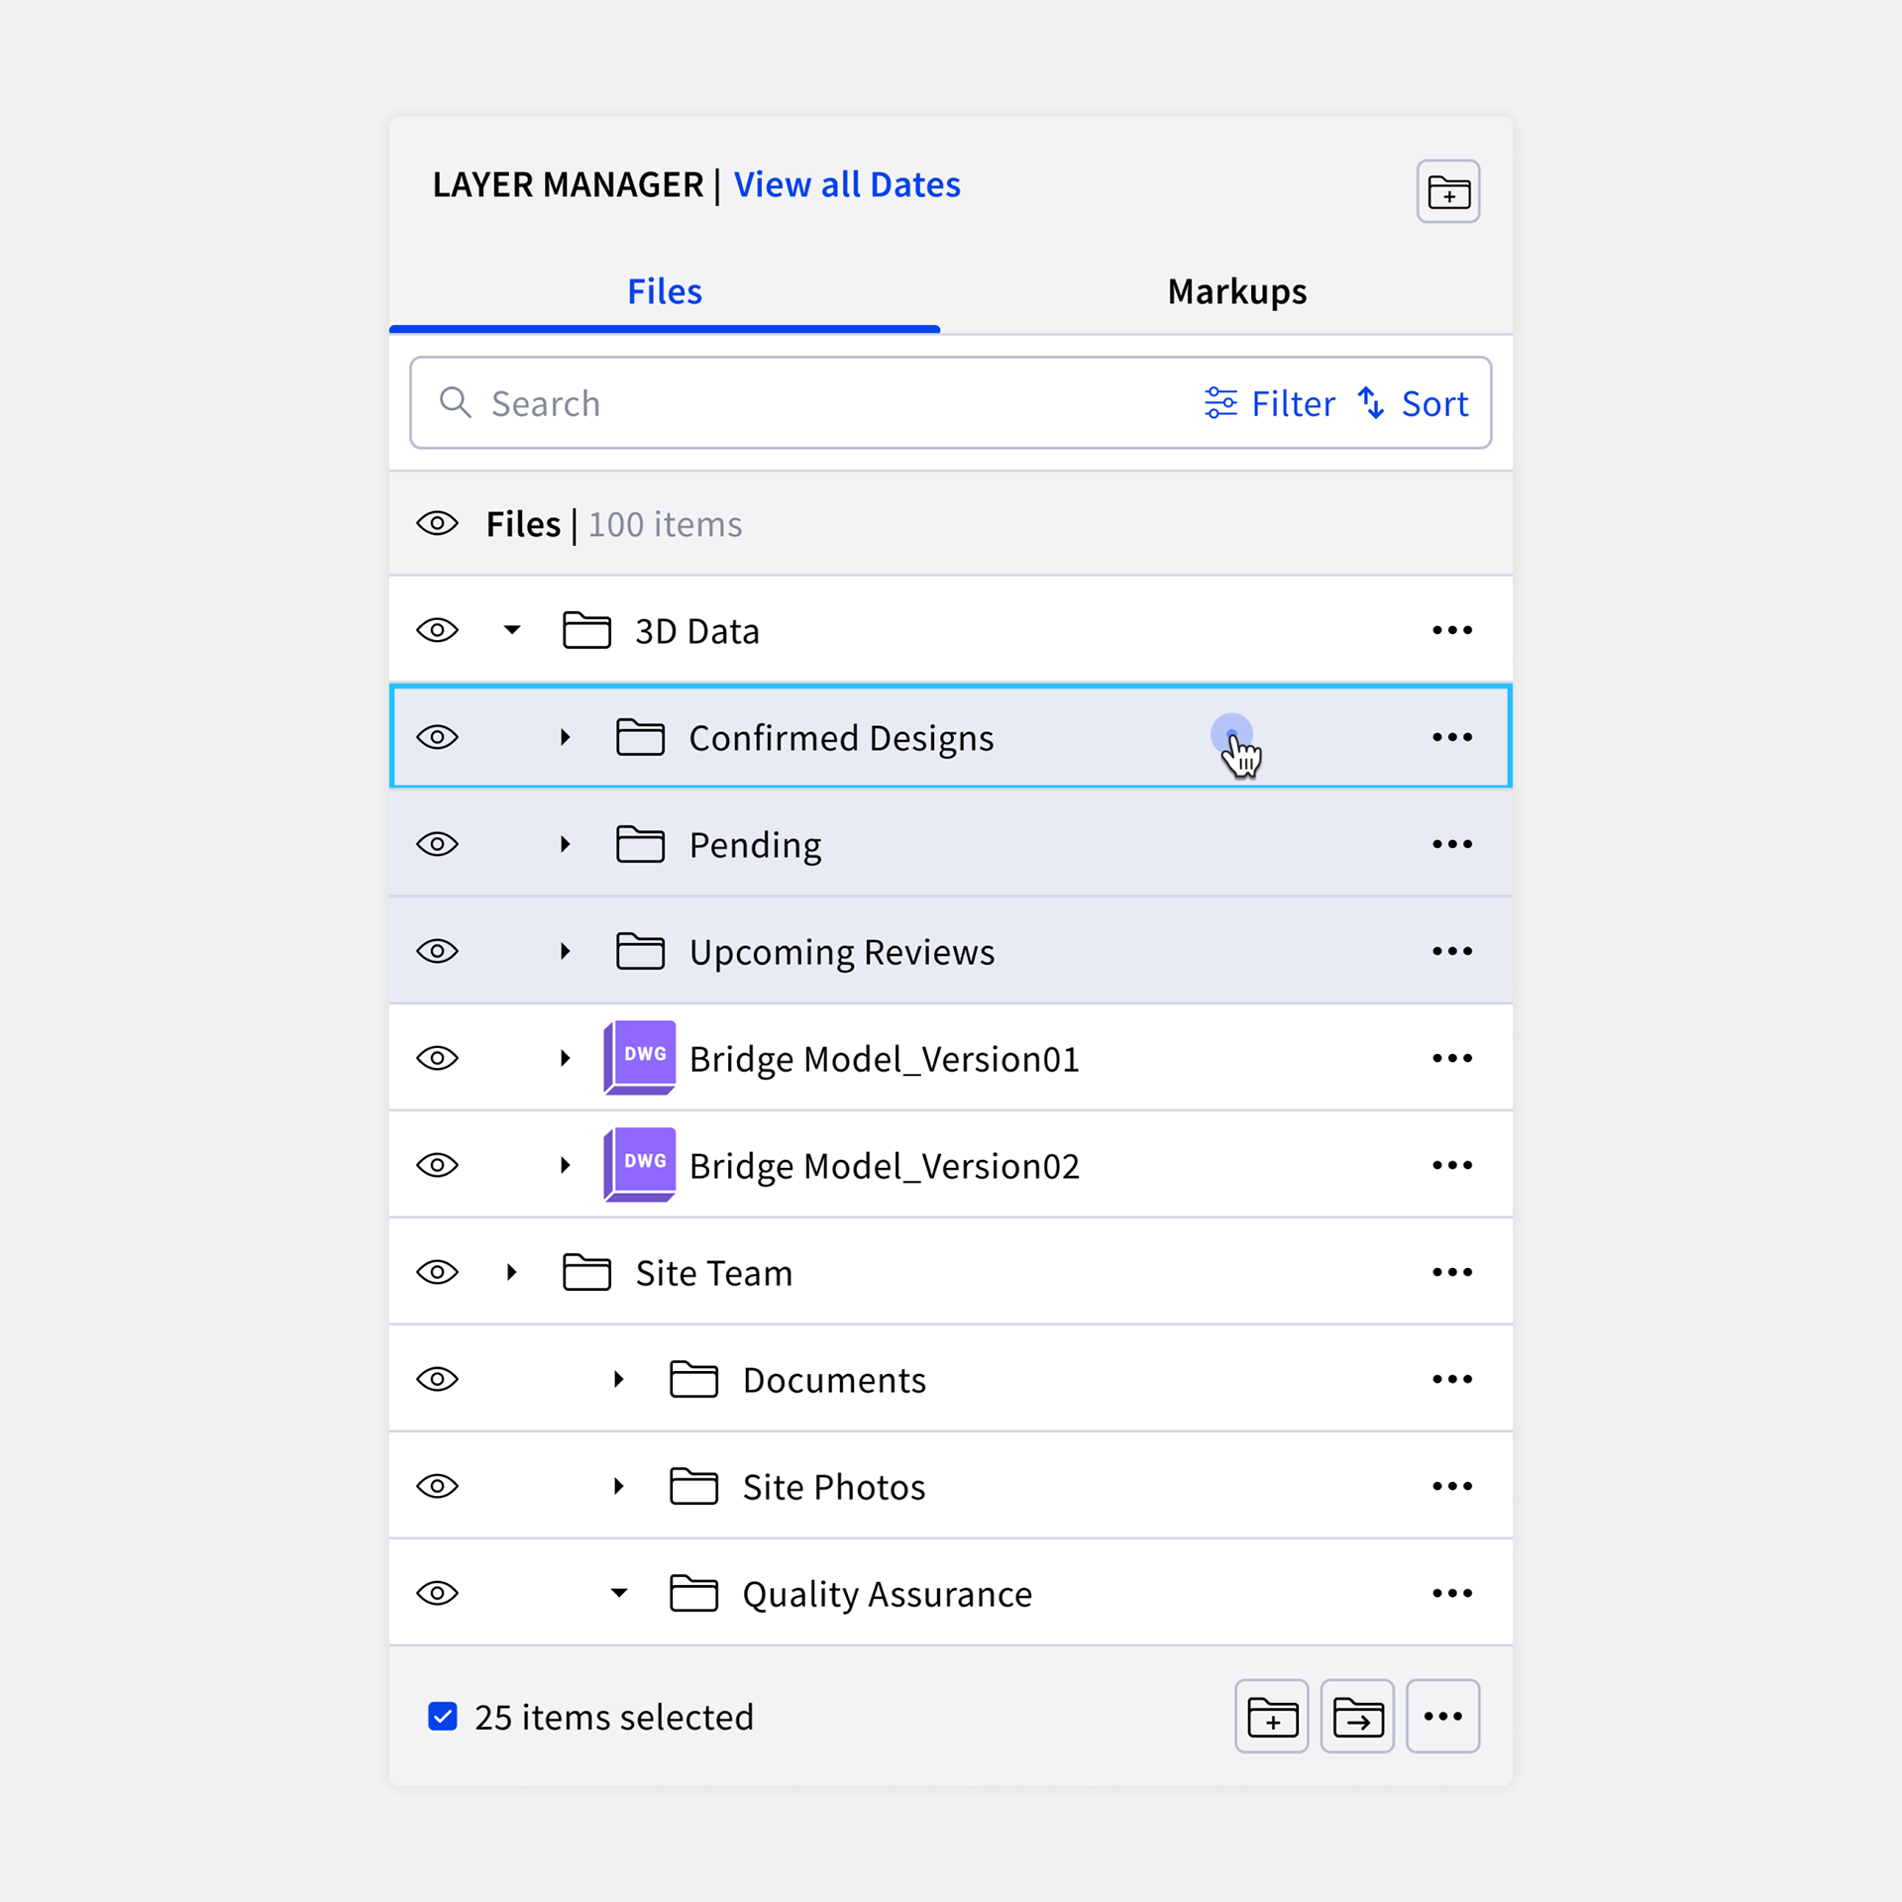Open more options for Bridge Model_Version02
This screenshot has height=1902, width=1902.
coord(1452,1165)
